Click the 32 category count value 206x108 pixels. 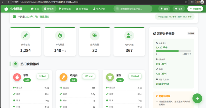[x=94, y=51]
